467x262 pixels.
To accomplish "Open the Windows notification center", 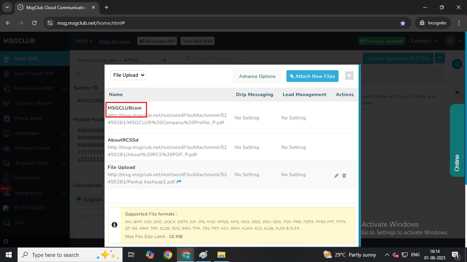I will tap(456, 255).
